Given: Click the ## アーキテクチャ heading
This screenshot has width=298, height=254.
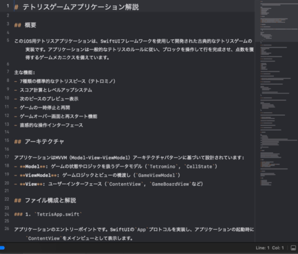Looking at the screenshot, I should (39, 142).
